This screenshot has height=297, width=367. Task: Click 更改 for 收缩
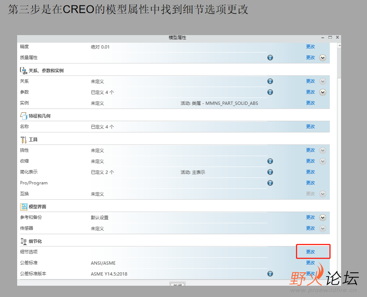[x=310, y=161]
